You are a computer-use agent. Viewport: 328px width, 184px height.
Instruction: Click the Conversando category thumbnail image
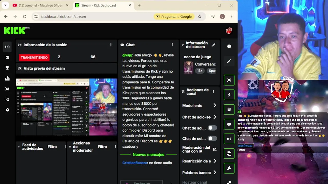[188, 67]
